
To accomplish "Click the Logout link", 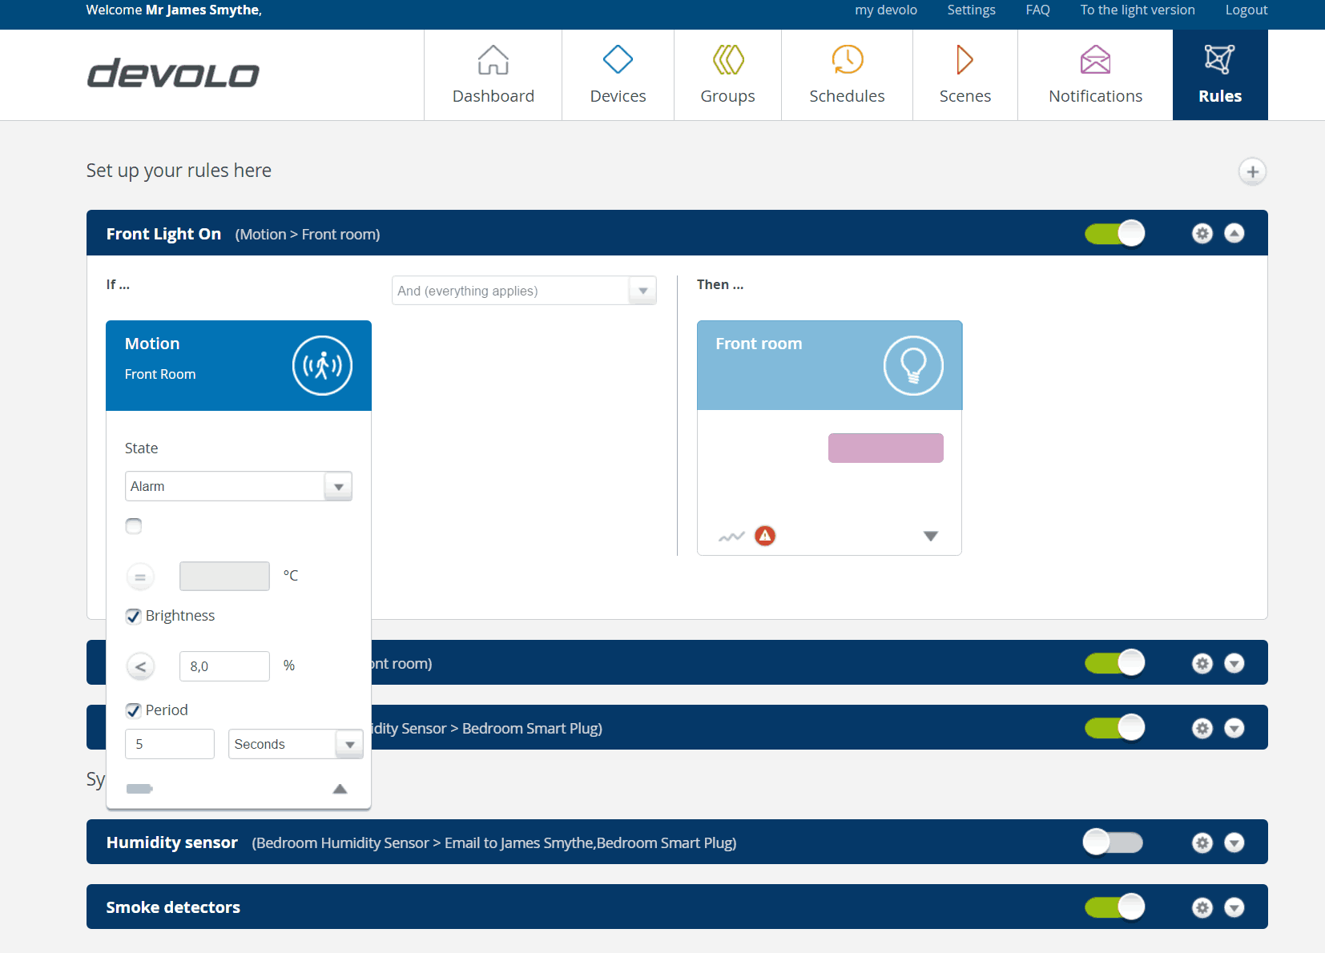I will pyautogui.click(x=1246, y=10).
